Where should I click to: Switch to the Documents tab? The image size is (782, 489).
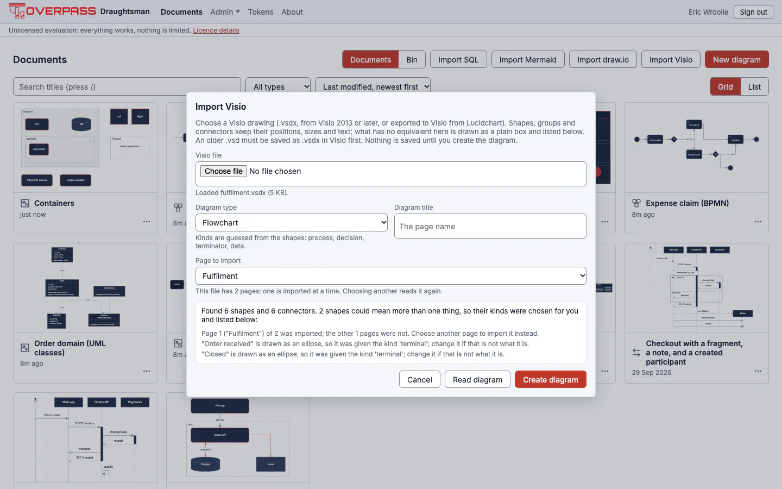pyautogui.click(x=370, y=60)
